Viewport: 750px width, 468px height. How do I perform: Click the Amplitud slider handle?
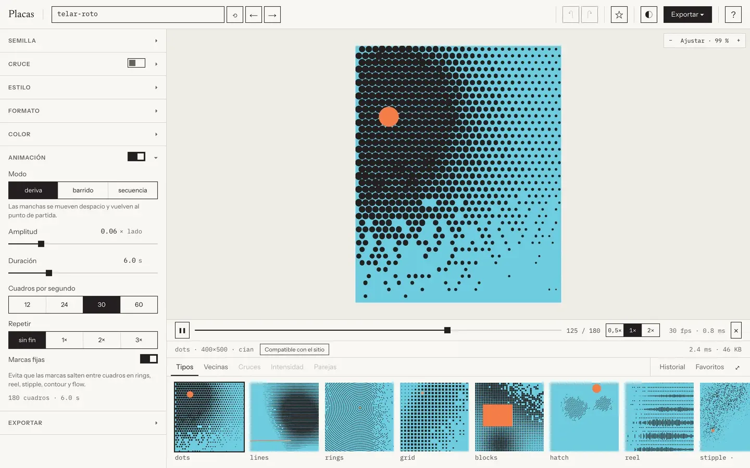41,244
